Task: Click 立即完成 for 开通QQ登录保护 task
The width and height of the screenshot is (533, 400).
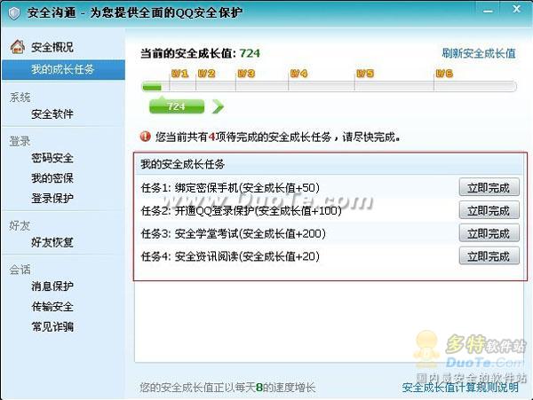Action: point(489,210)
